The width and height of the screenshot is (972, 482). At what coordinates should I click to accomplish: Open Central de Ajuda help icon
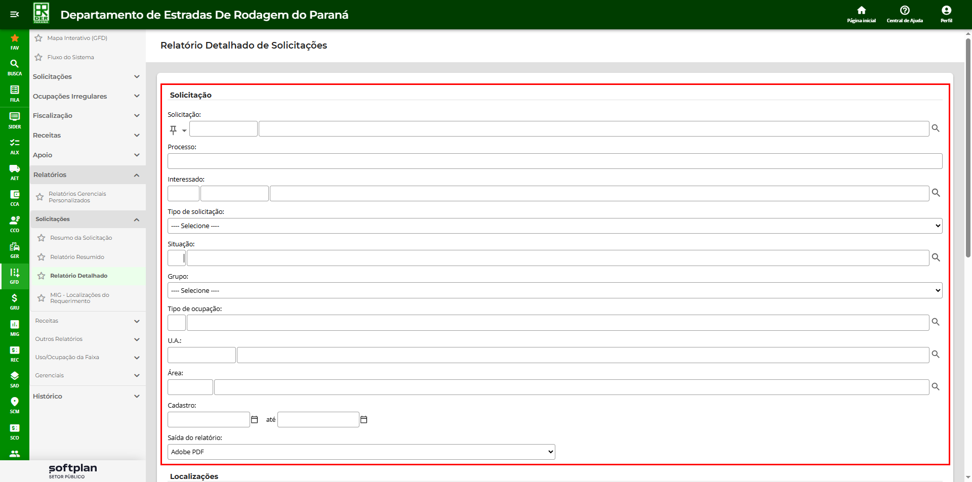(905, 14)
